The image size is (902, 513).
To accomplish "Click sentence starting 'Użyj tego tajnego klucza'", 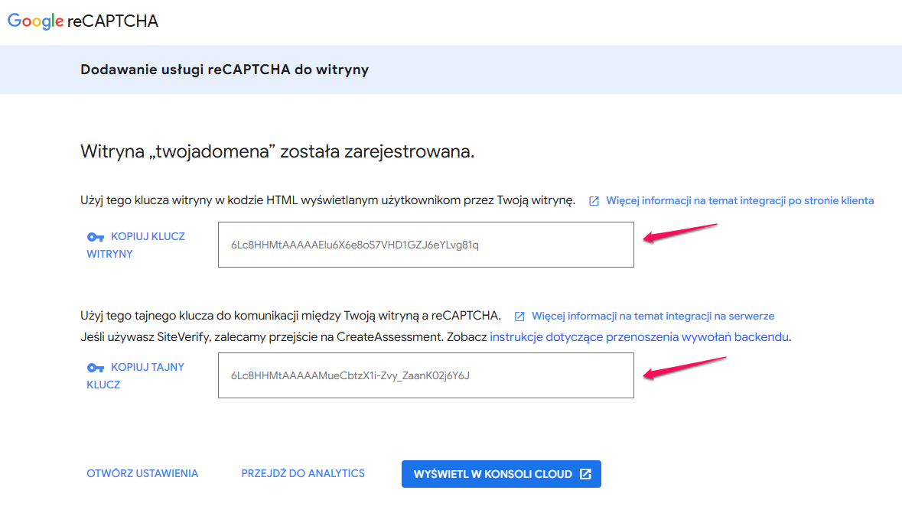I will click(x=291, y=316).
